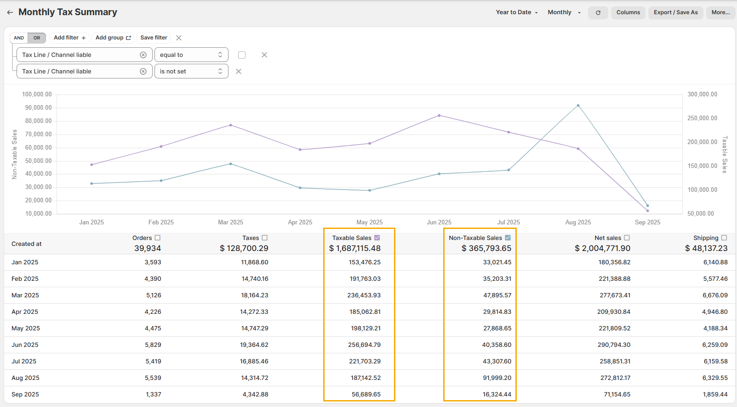Screen dimensions: 737x407
Task: Click the back arrow beside Monthly Tax Summary
Action: (10, 12)
